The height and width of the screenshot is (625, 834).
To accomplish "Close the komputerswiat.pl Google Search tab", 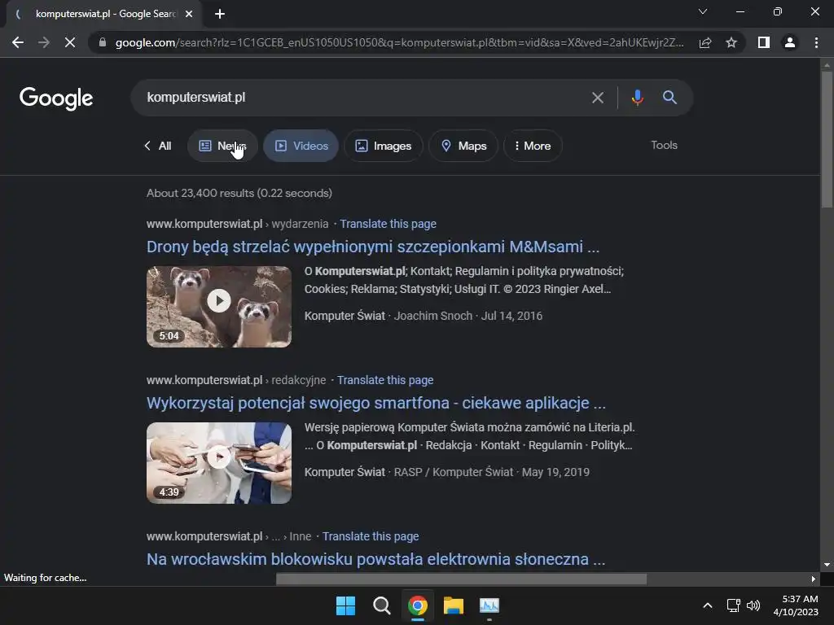I will coord(189,14).
